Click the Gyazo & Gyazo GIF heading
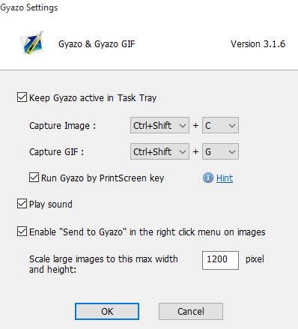The image size is (298, 329). (x=97, y=44)
